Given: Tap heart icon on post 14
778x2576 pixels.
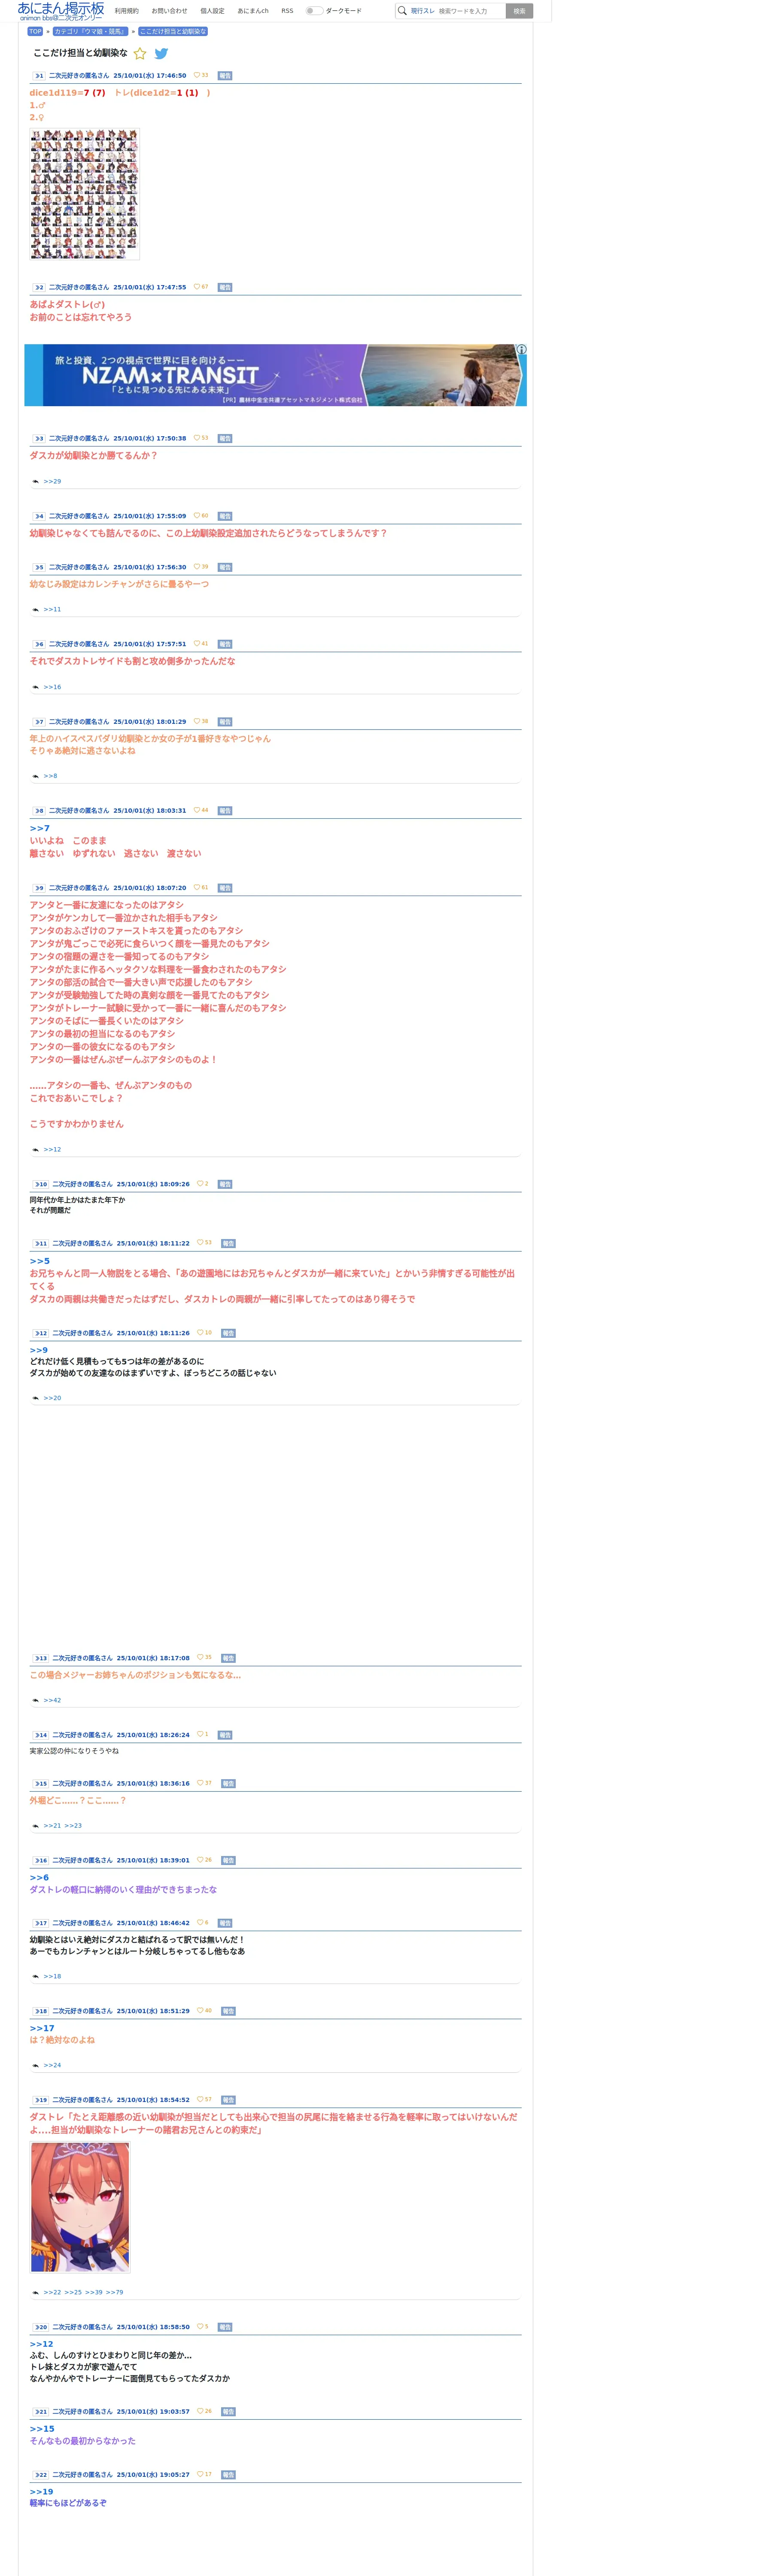Looking at the screenshot, I should click(x=200, y=1734).
